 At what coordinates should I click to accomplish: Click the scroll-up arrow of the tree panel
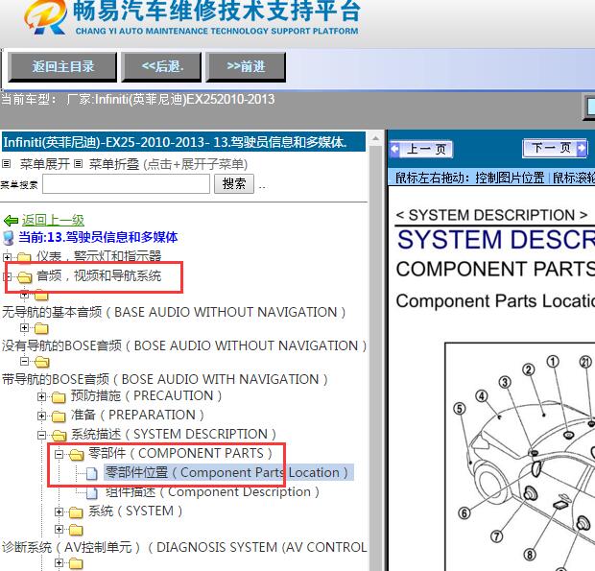point(375,139)
